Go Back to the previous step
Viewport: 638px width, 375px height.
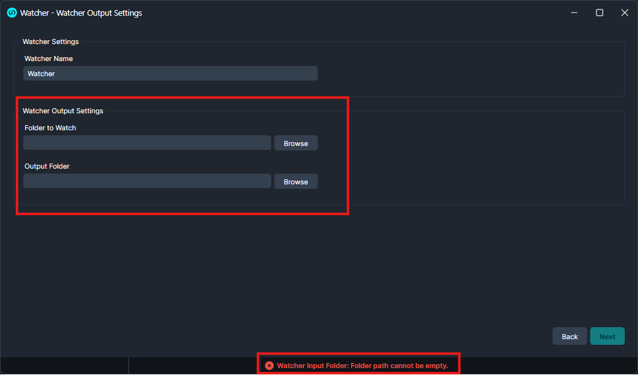(x=569, y=336)
